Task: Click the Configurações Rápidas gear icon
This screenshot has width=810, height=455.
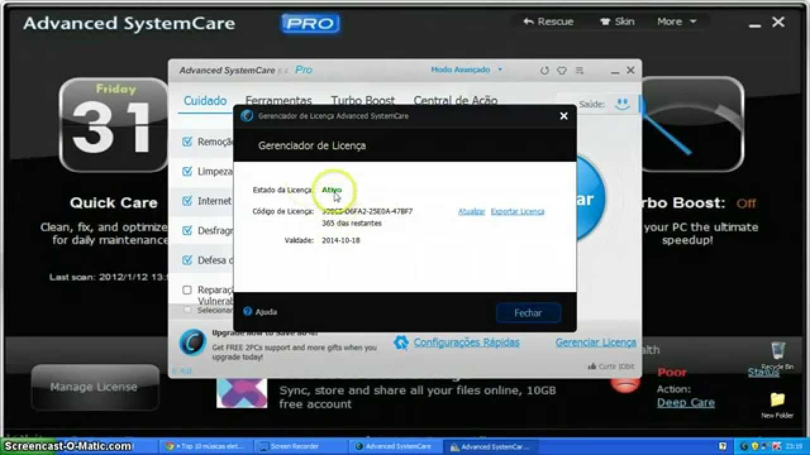Action: click(401, 343)
